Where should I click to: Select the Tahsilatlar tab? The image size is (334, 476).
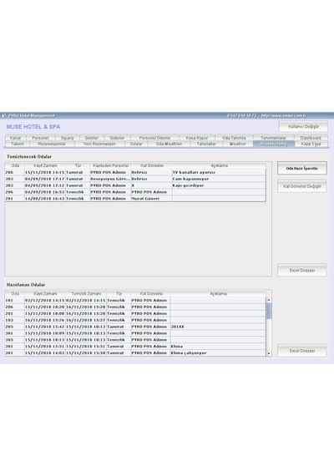[x=206, y=144]
